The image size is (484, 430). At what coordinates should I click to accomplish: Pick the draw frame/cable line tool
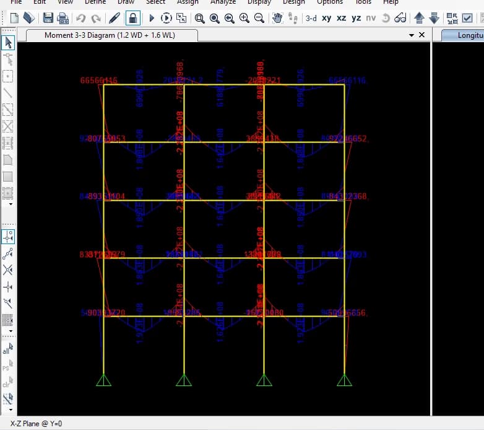coord(8,93)
